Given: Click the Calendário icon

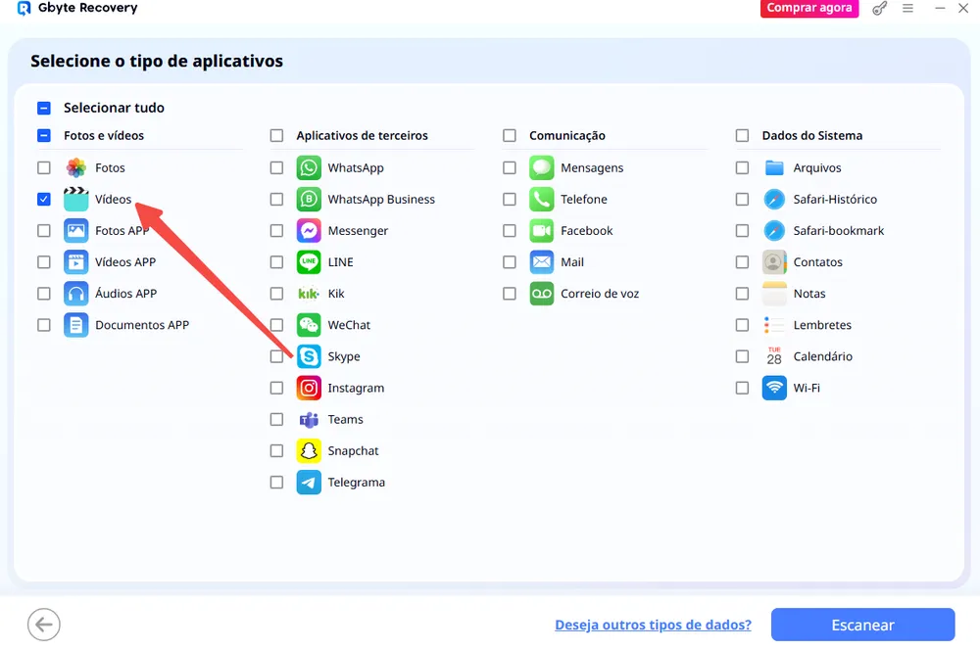Looking at the screenshot, I should pyautogui.click(x=774, y=356).
